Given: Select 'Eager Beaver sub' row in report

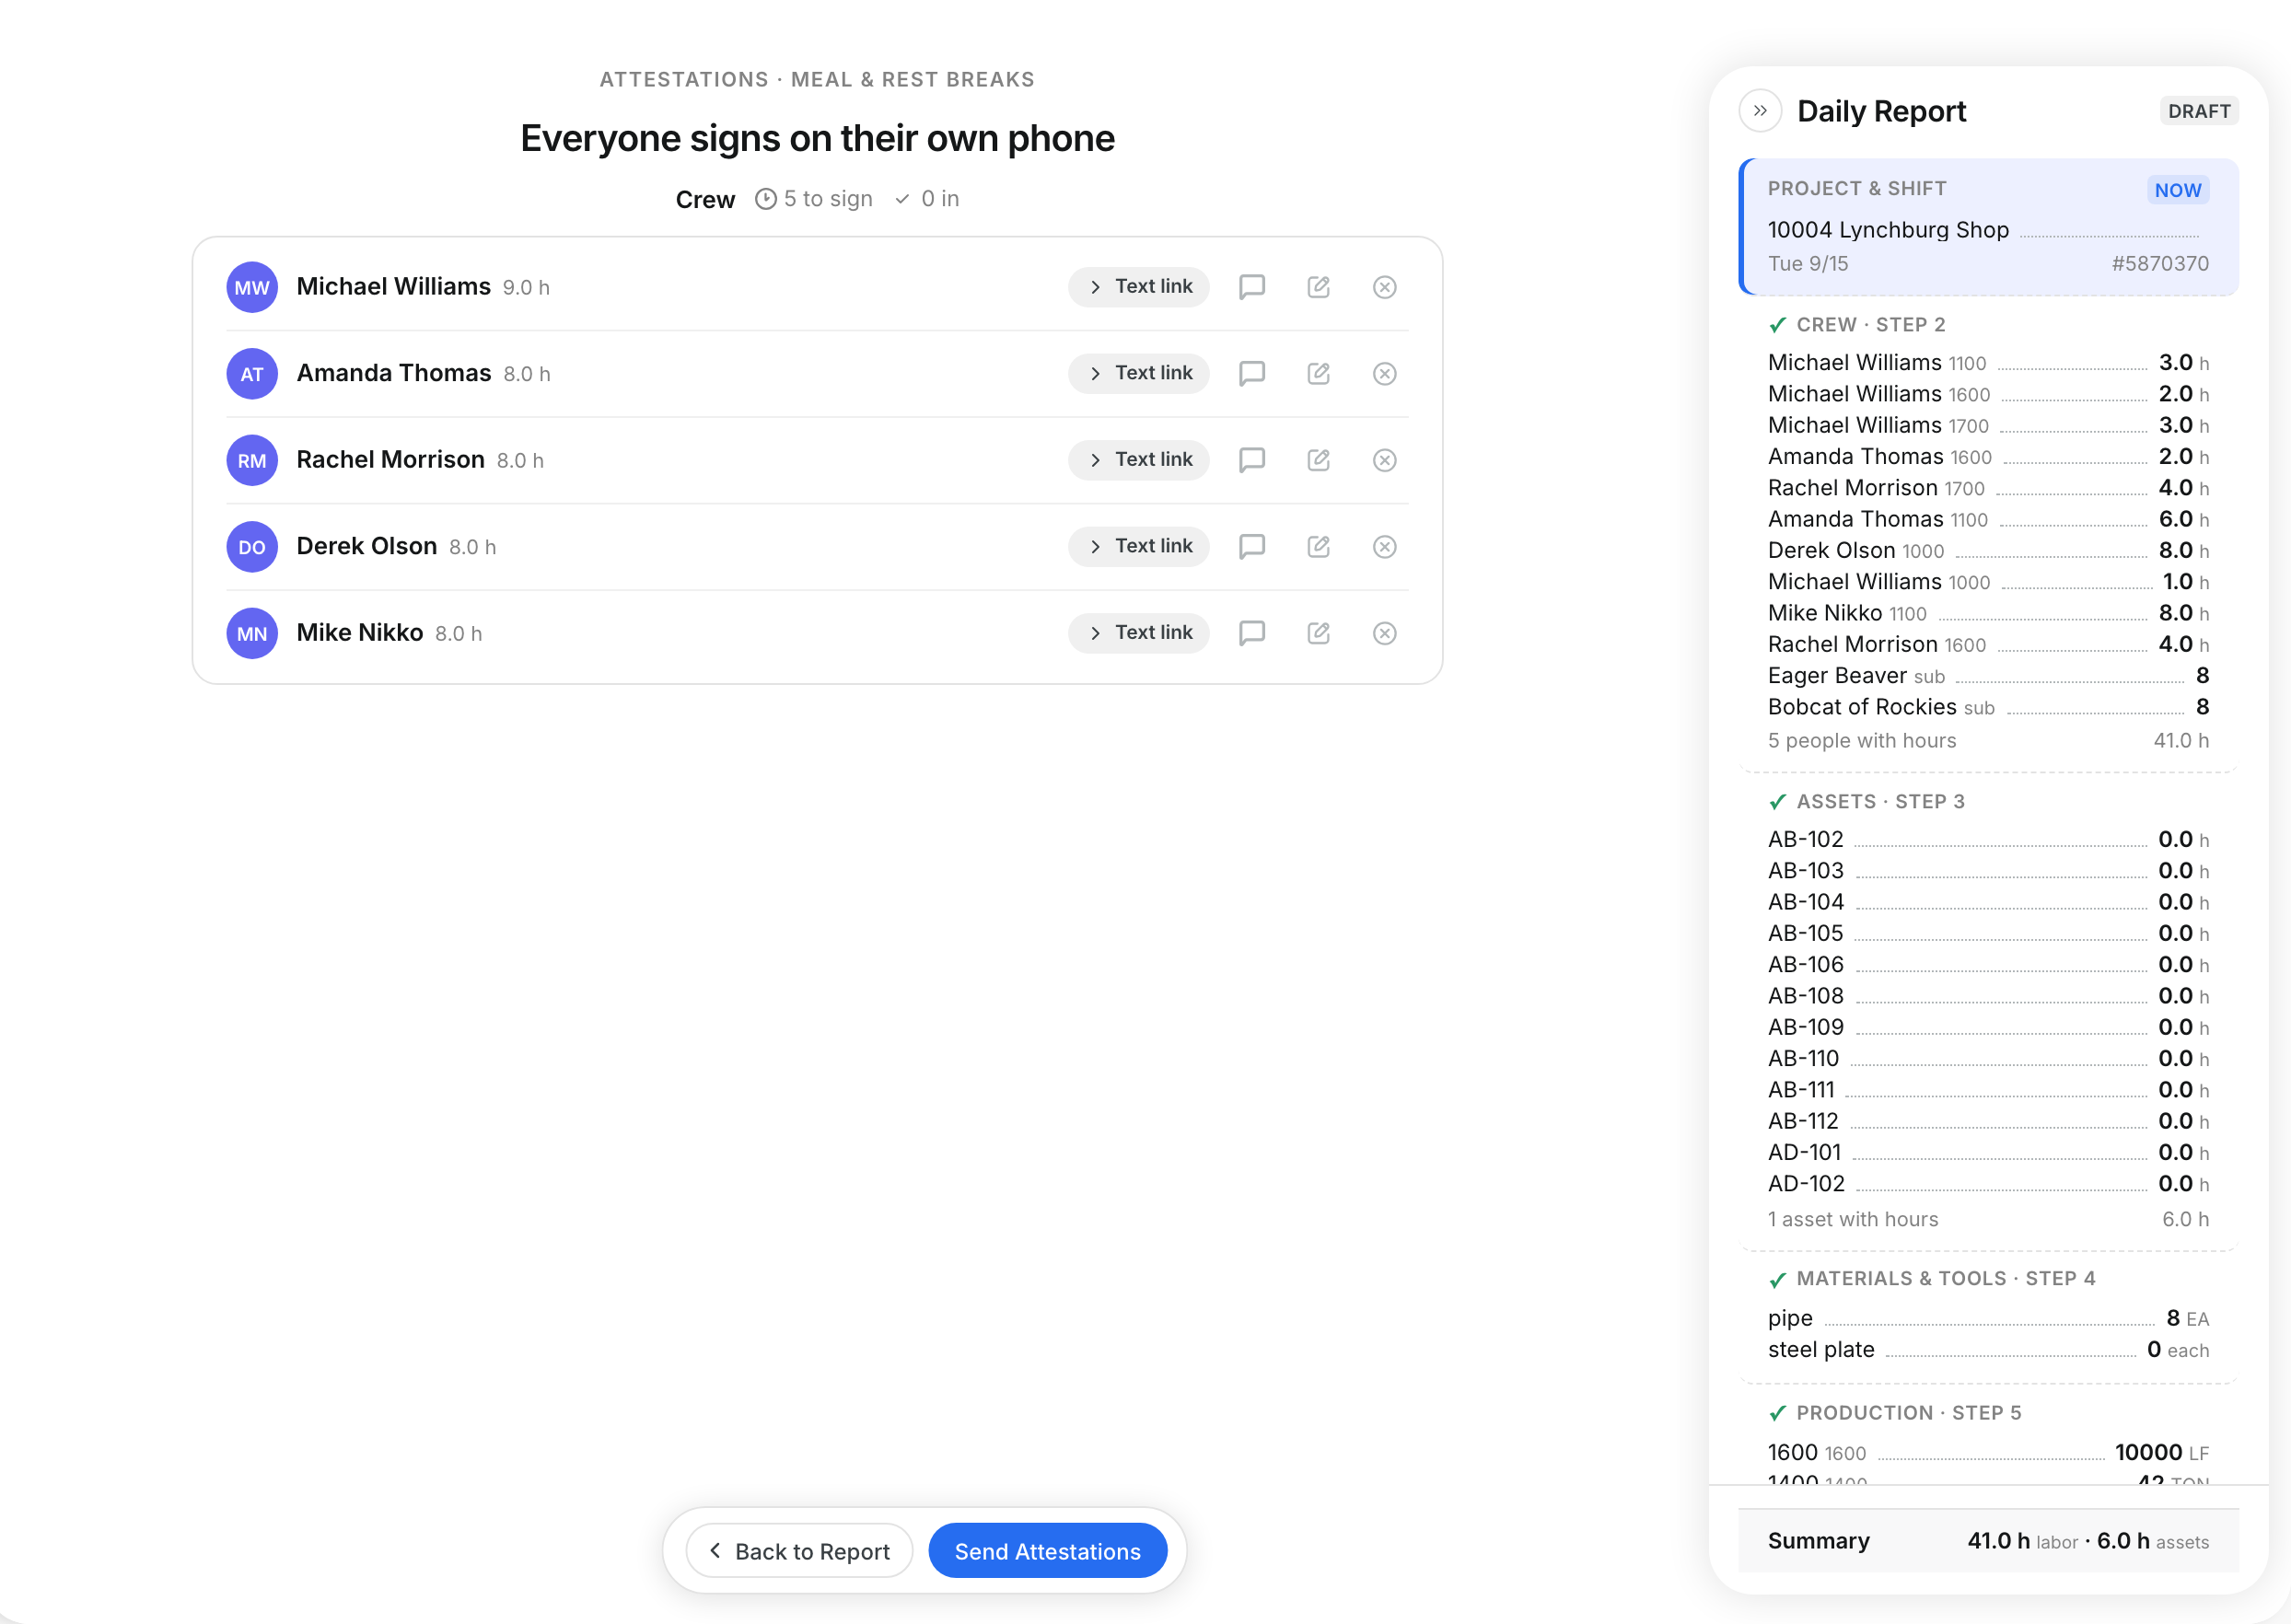Looking at the screenshot, I should point(1988,676).
